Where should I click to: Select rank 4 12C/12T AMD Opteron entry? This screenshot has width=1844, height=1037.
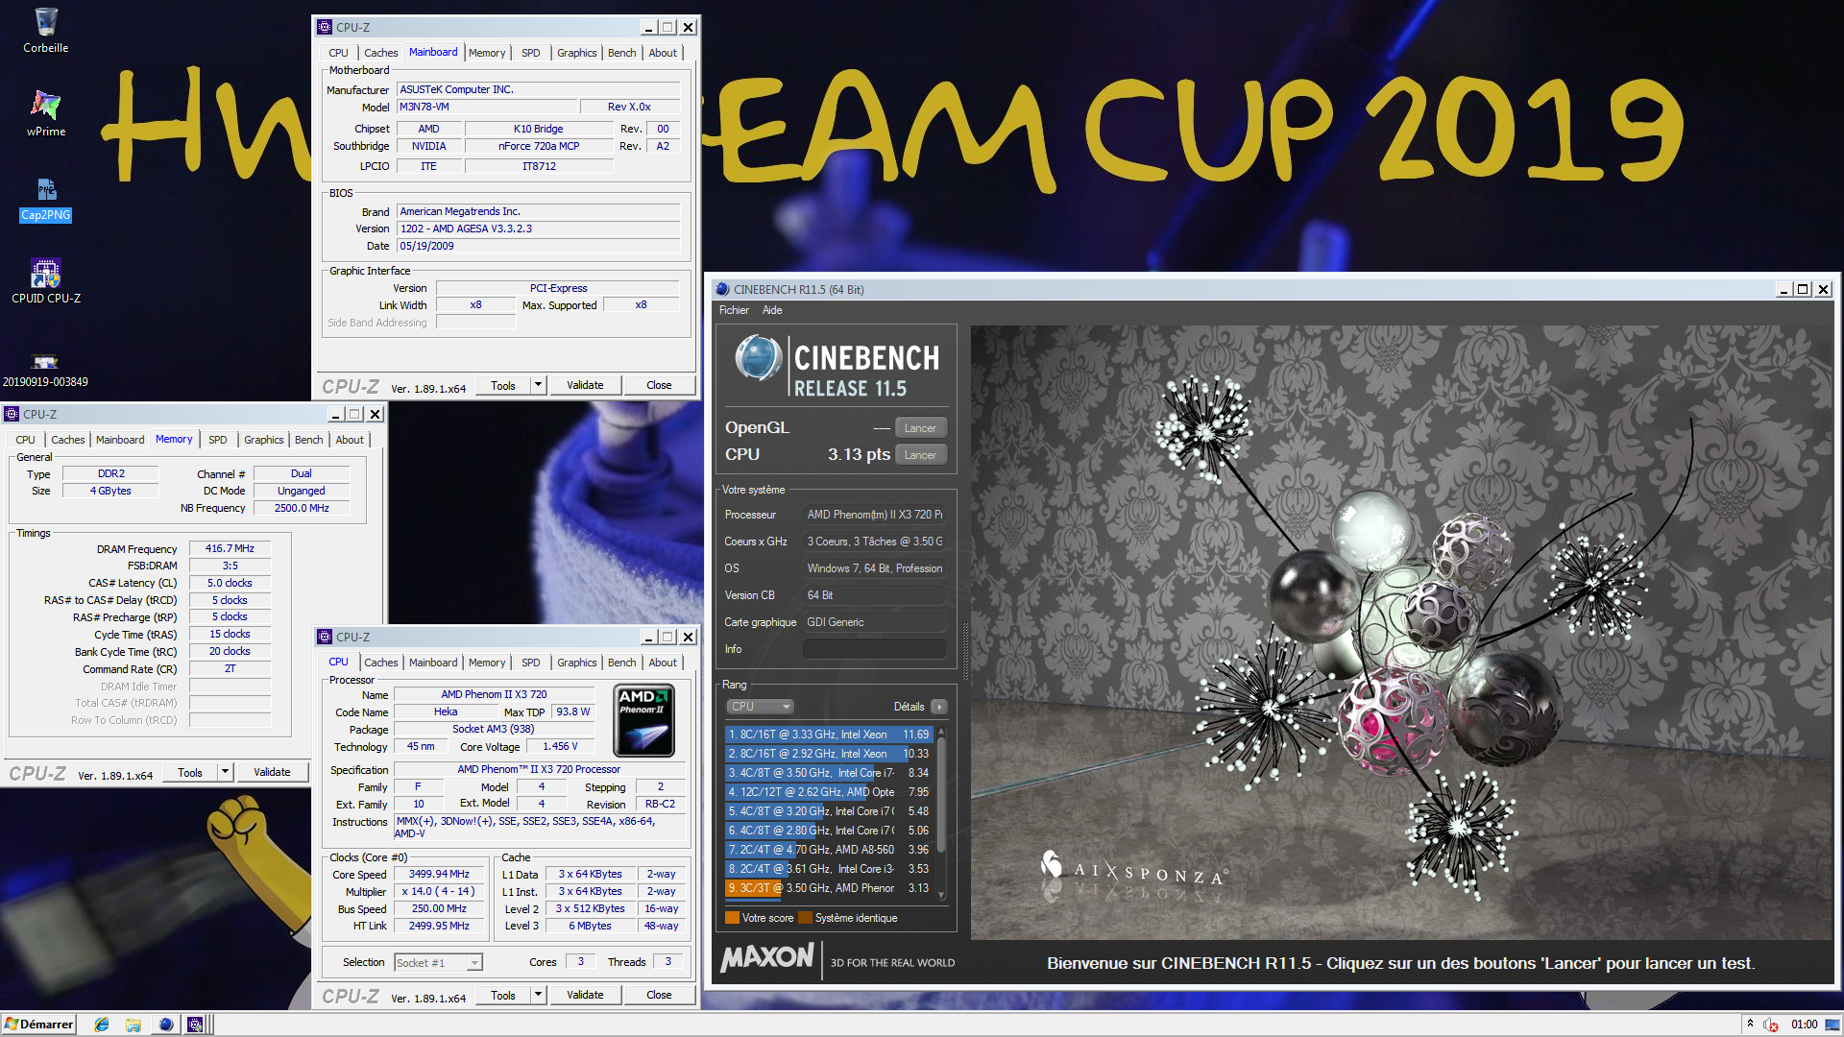(x=829, y=792)
